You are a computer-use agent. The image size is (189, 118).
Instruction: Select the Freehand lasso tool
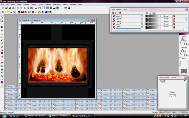pyautogui.click(x=2, y=37)
